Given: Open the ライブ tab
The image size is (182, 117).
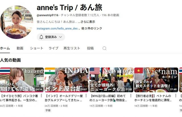Looking at the screenshot, I should [53, 48].
